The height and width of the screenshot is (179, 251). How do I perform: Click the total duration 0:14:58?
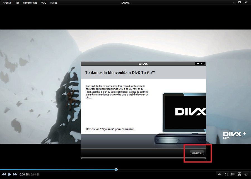35,175
